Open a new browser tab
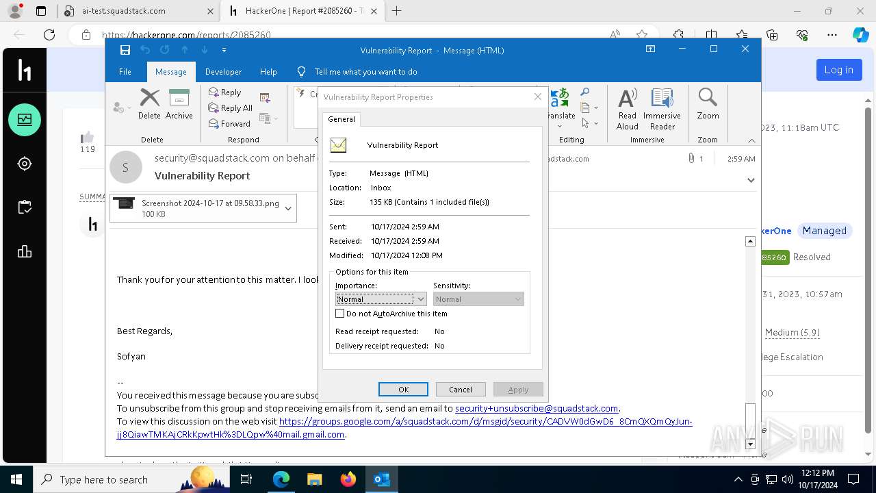Image resolution: width=876 pixels, height=493 pixels. coord(396,11)
